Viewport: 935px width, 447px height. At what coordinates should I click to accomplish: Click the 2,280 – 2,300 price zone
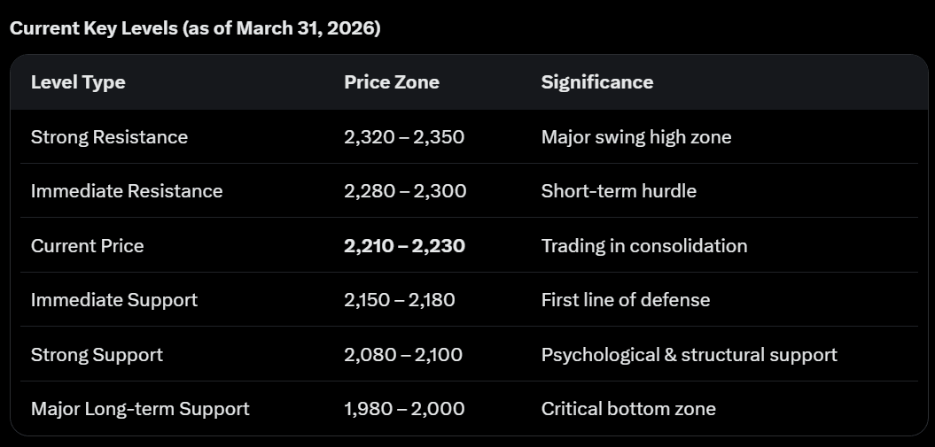coord(405,191)
